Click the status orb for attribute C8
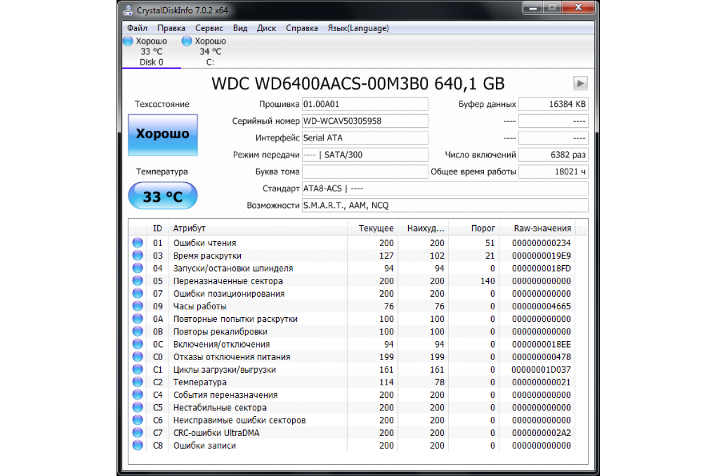This screenshot has width=717, height=476. point(138,446)
